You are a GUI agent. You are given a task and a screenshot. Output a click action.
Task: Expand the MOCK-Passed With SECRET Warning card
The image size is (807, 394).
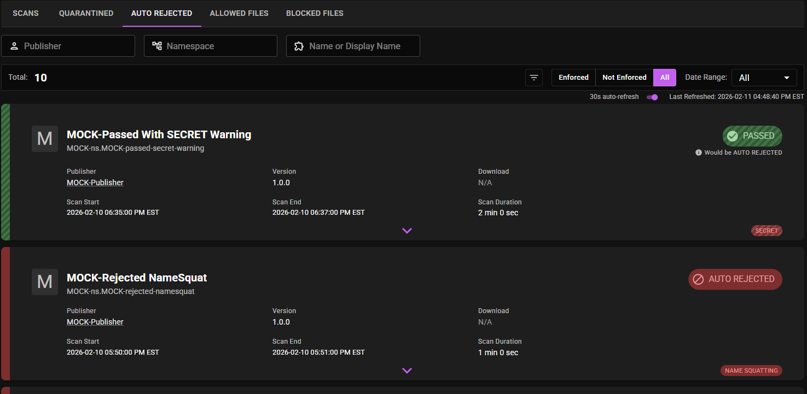pos(407,231)
